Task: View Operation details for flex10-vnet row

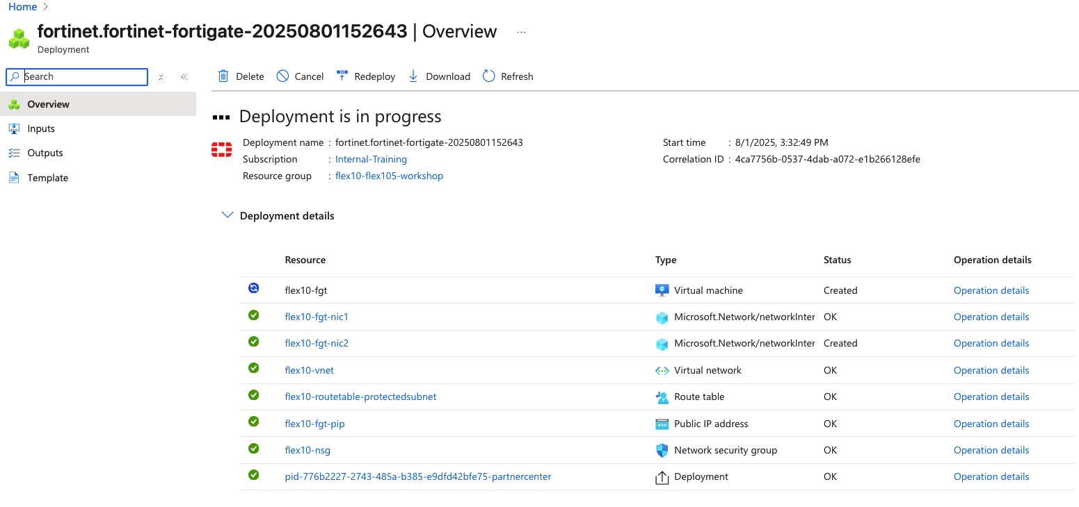Action: pyautogui.click(x=991, y=370)
